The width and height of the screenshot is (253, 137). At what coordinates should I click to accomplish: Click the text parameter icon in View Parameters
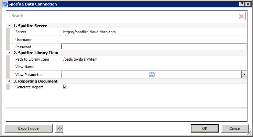click(152, 74)
